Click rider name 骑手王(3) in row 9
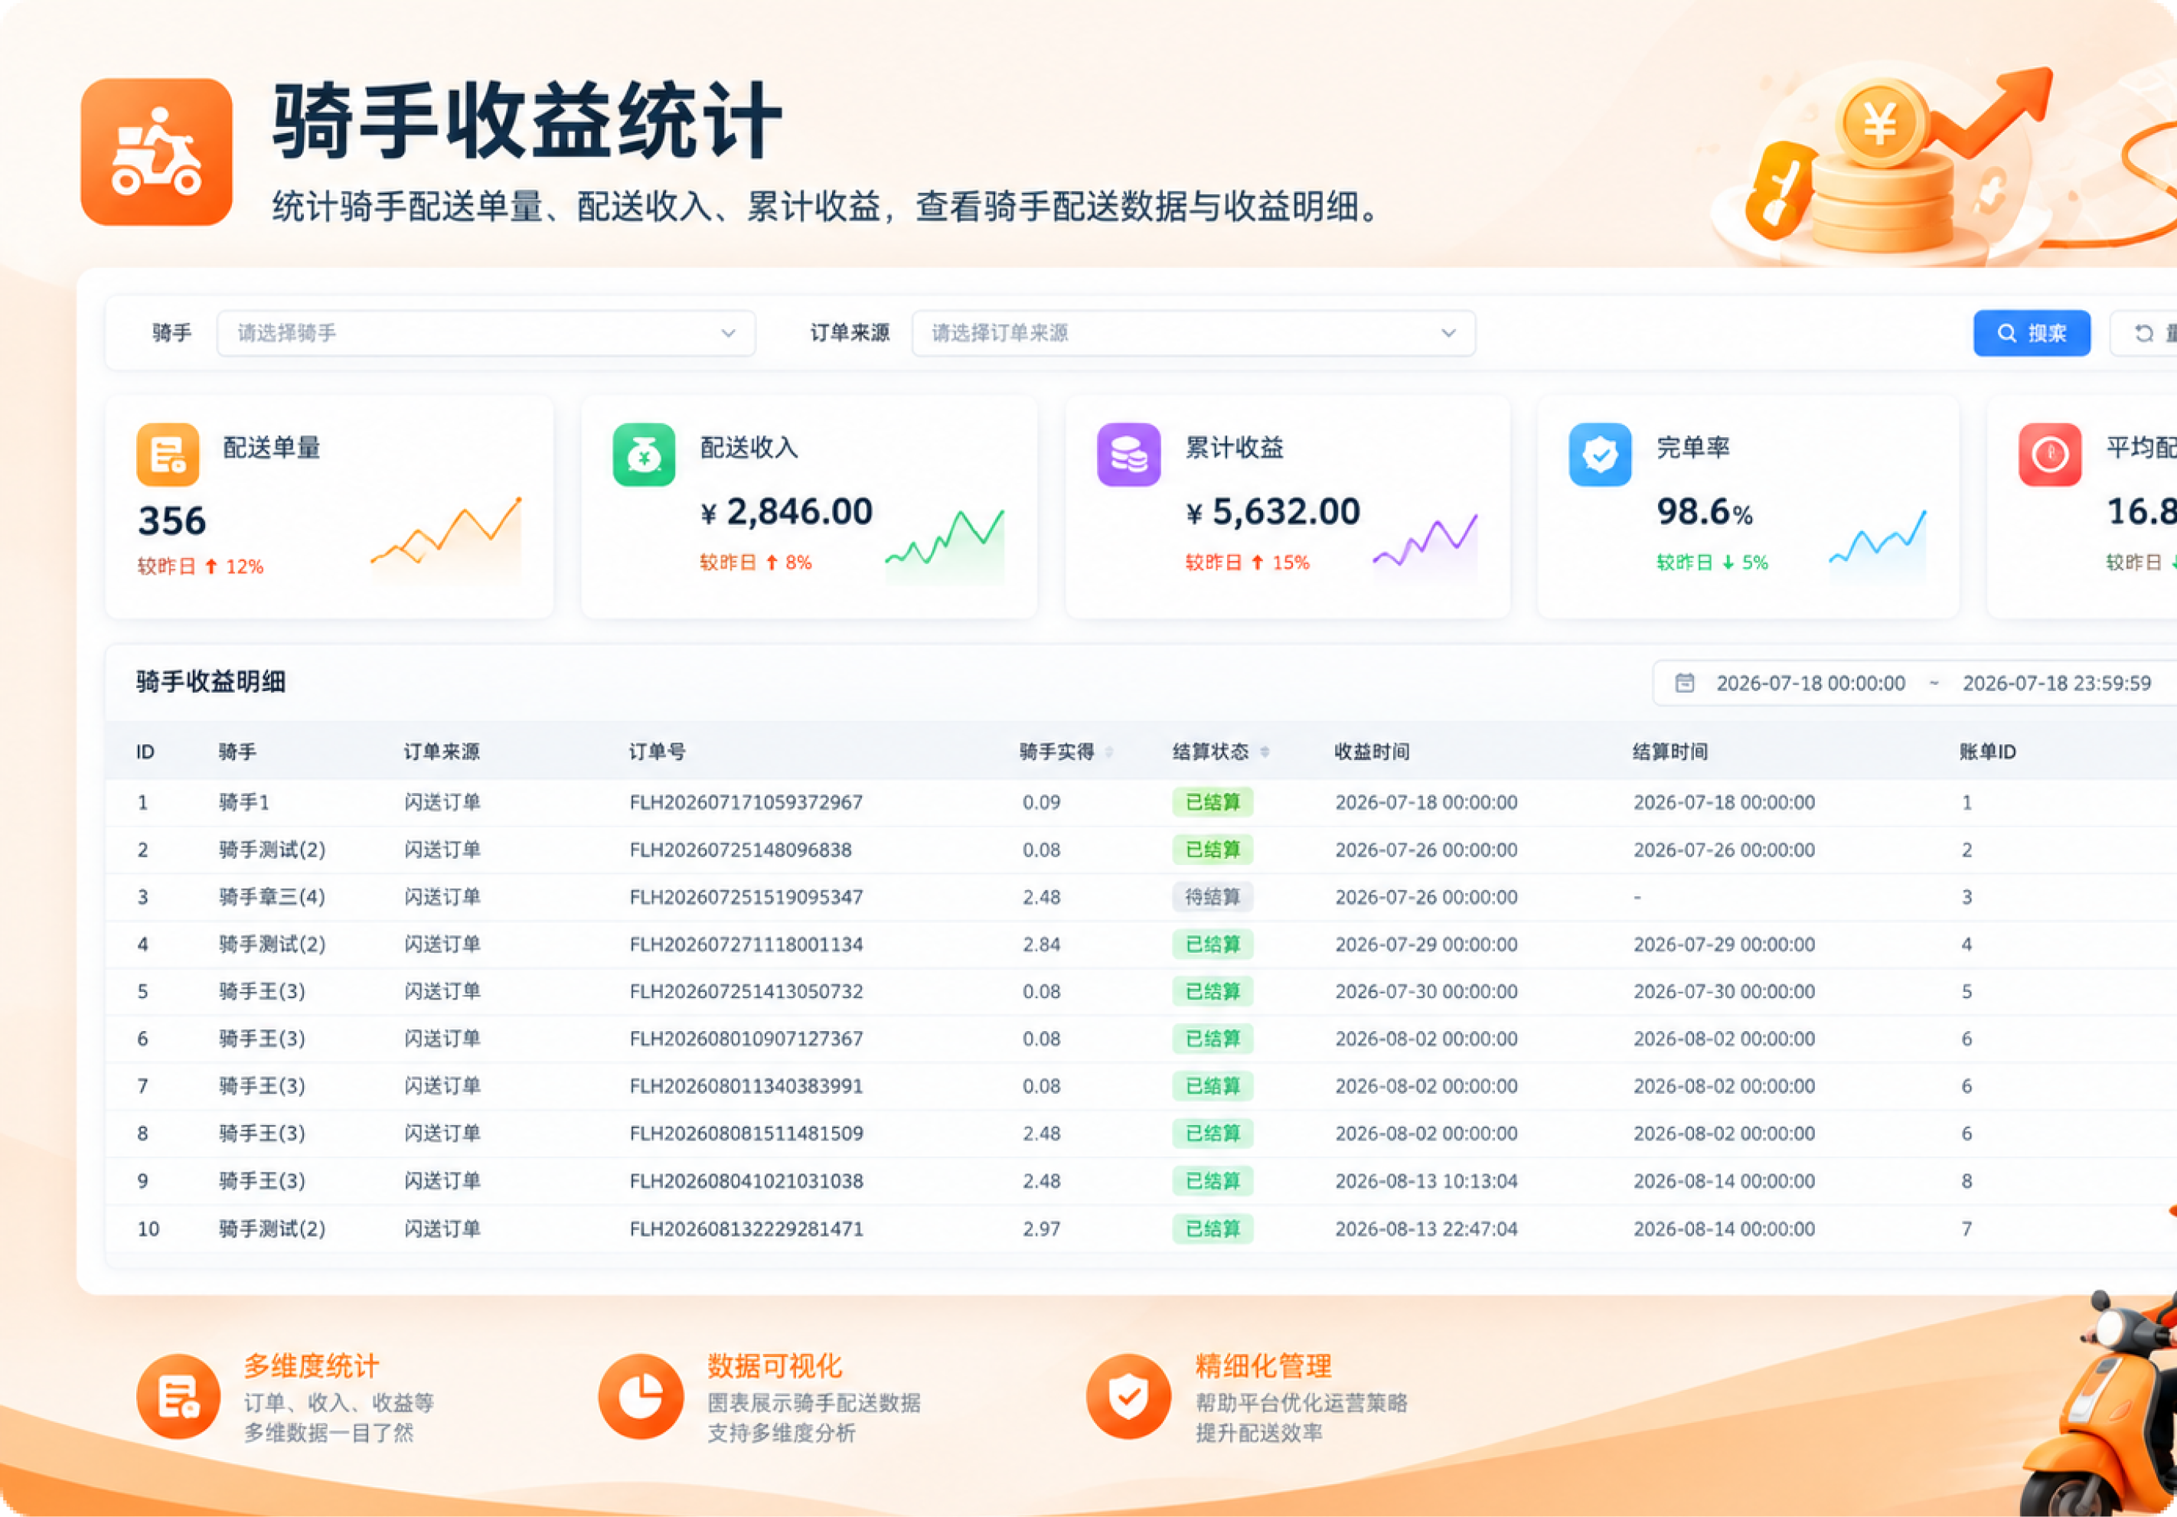This screenshot has height=1517, width=2177. (x=262, y=1181)
